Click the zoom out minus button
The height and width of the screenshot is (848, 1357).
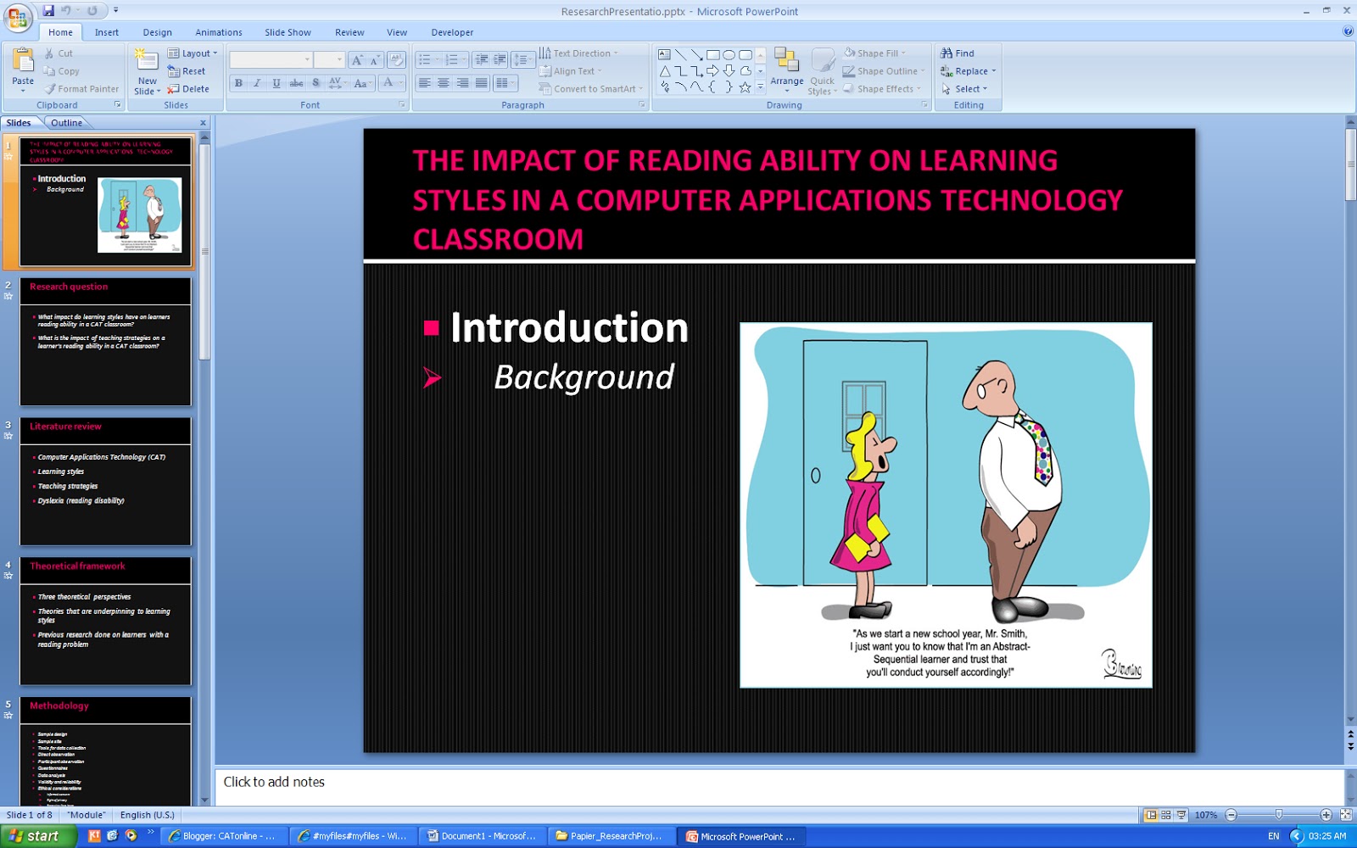(1231, 815)
